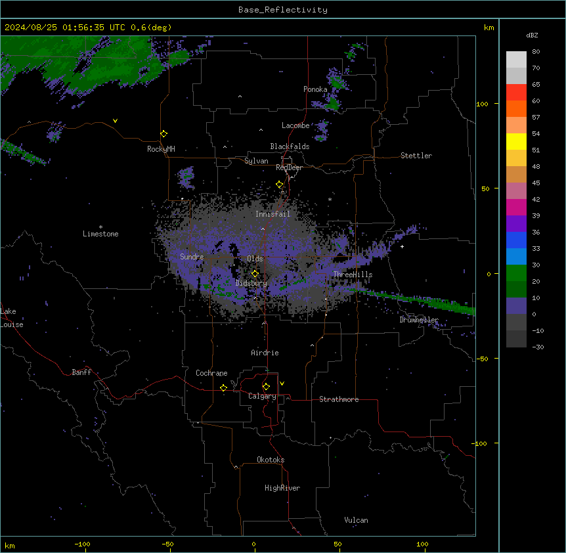Click the Olds city label
Screen dimensions: 566x553
click(255, 259)
